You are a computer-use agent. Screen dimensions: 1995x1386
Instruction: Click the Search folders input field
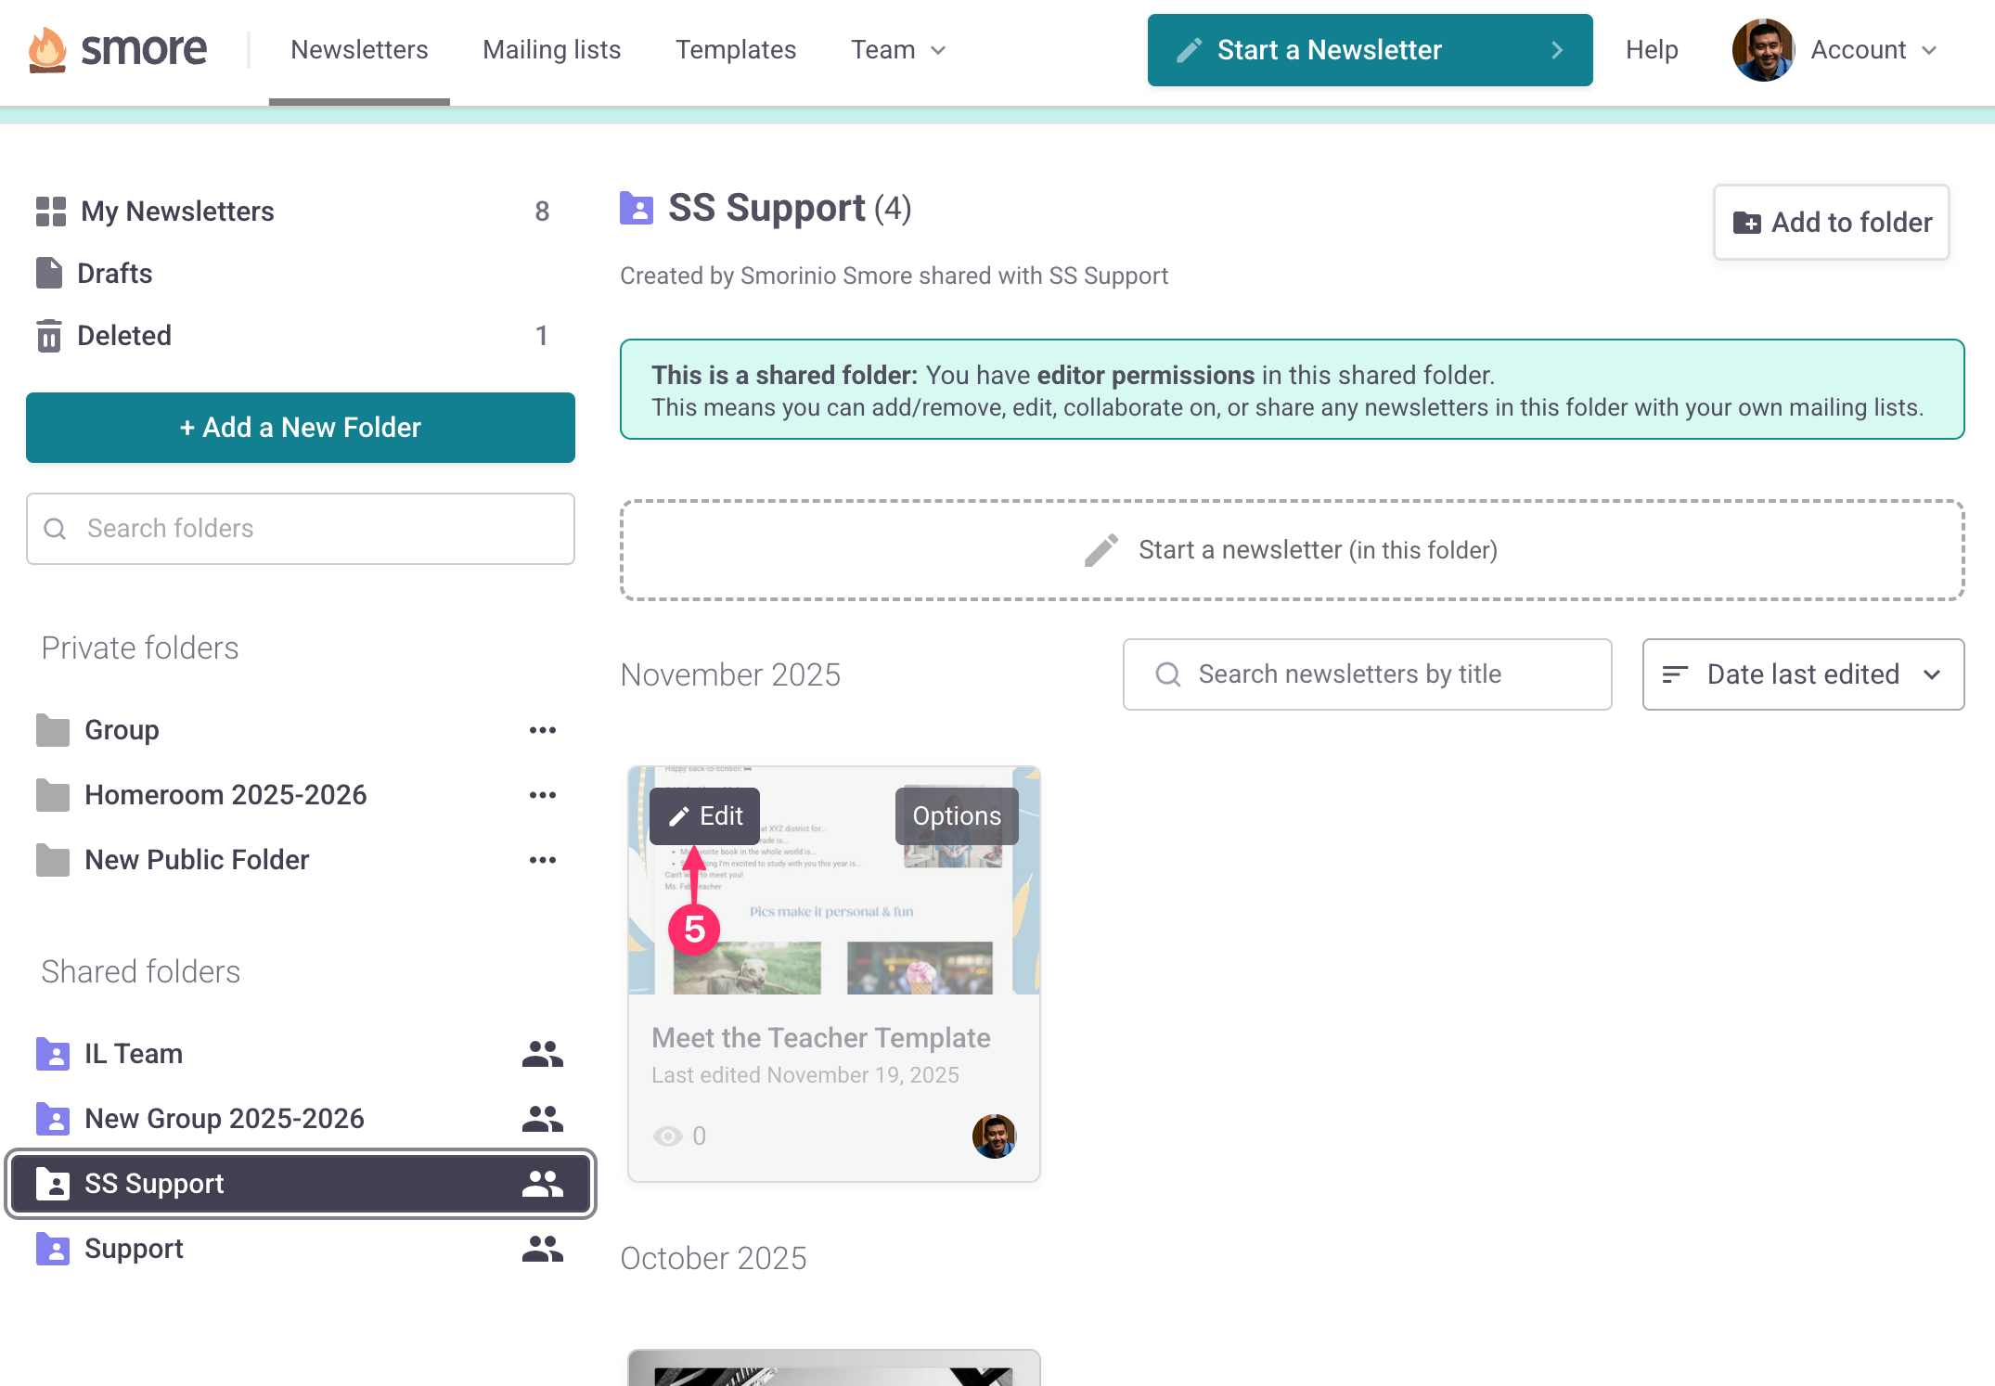(x=301, y=529)
